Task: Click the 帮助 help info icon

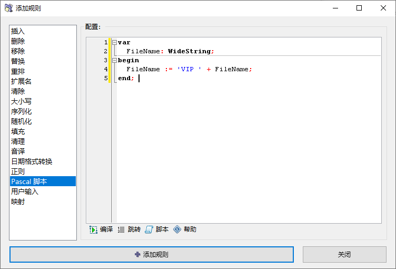Action: click(177, 229)
